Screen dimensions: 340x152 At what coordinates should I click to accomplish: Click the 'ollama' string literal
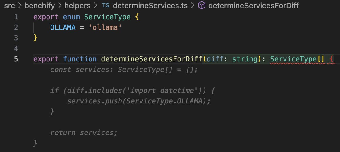[x=105, y=27]
